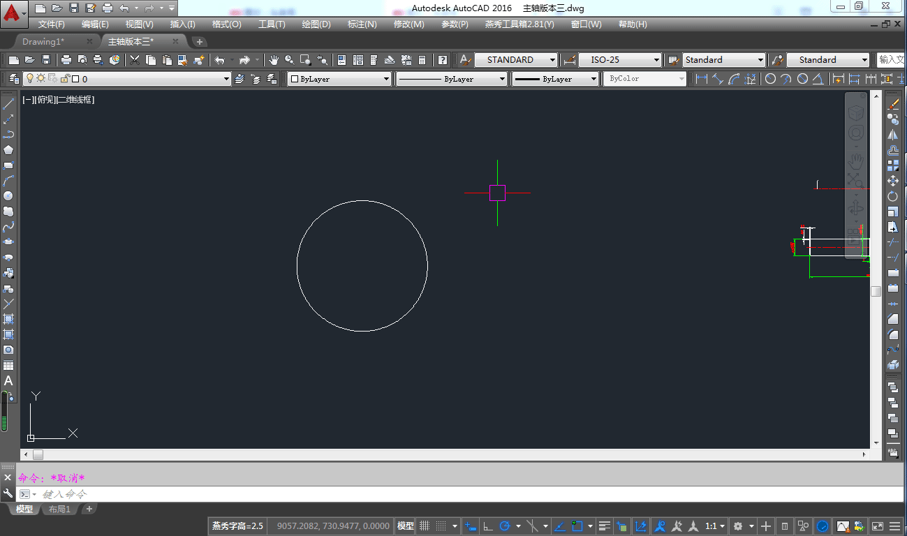Switch to the 布局1 layout tab
Screen dimensions: 907x536
[59, 509]
